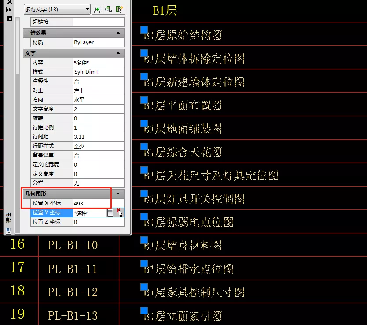This screenshot has height=325, width=367.
Task: Click the blue grip on B1层新建墙体定位图
Action: (x=144, y=76)
